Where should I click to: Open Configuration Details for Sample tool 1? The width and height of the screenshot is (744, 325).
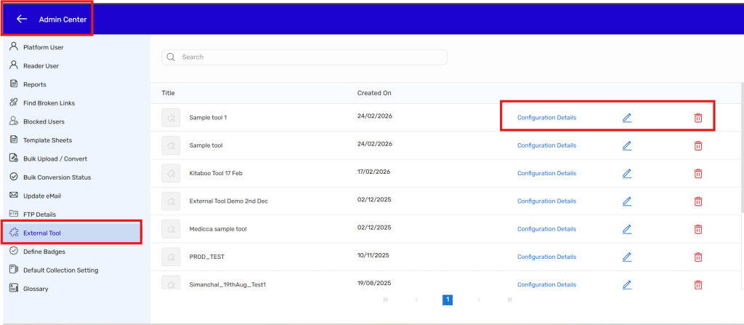point(546,118)
